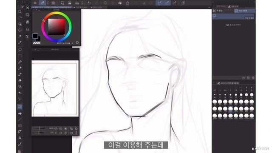Click the Redo arrow in command bar

(97, 3)
